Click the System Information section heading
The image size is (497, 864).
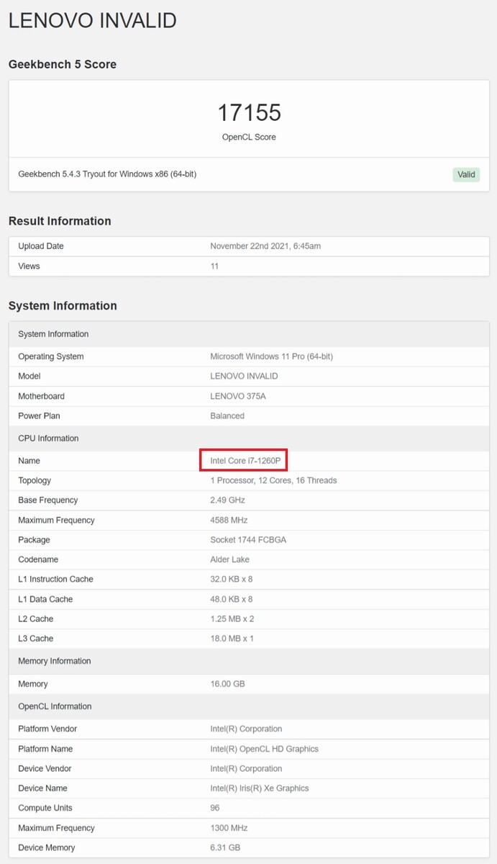pyautogui.click(x=63, y=306)
